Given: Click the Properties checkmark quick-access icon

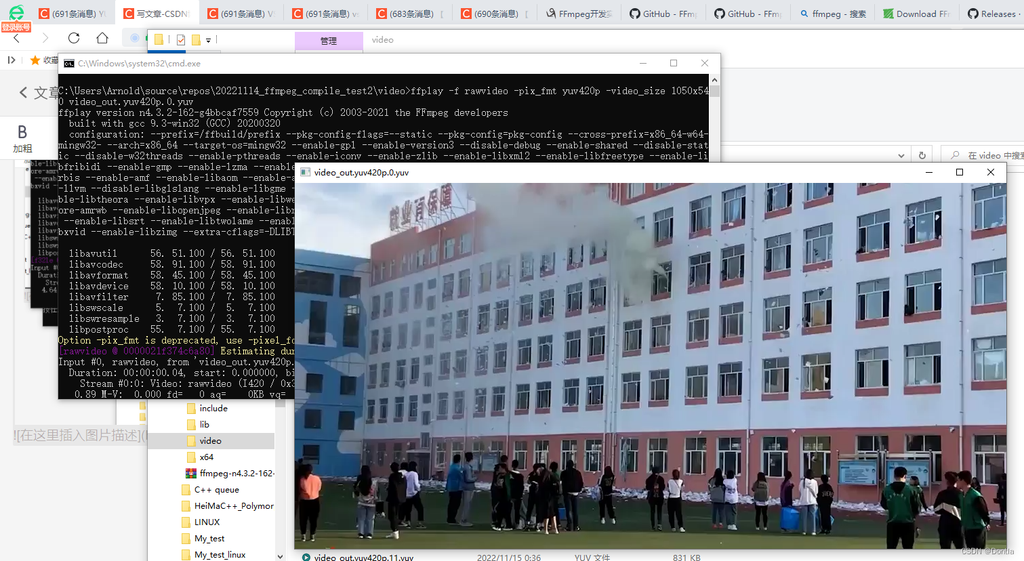Looking at the screenshot, I should (181, 40).
